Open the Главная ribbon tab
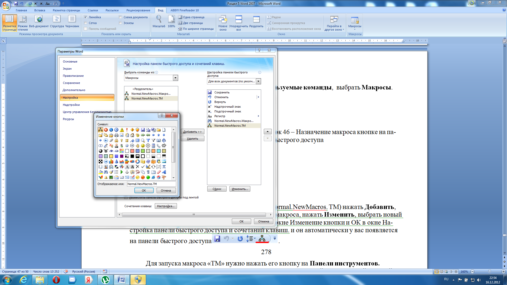Viewport: 507px width, 285px height. pos(21,10)
